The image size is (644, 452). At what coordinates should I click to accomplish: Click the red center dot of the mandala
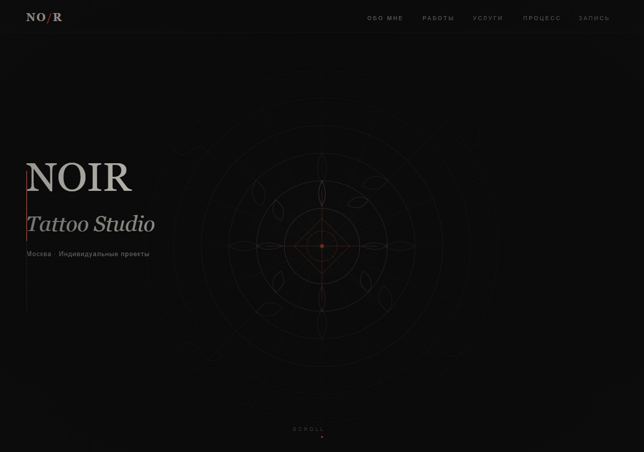pos(322,246)
